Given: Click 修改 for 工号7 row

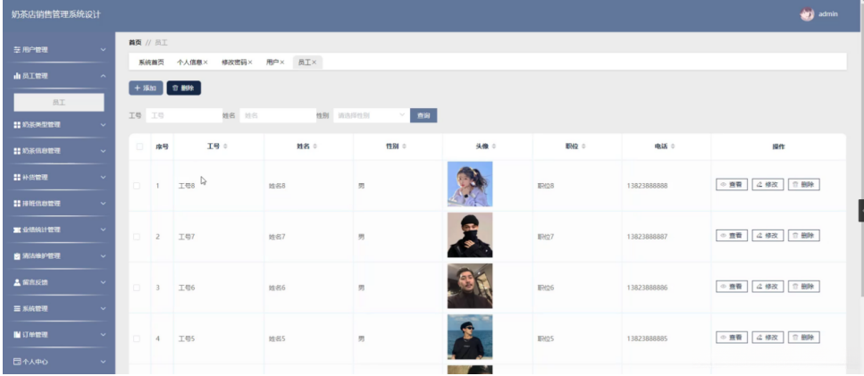Looking at the screenshot, I should [768, 236].
